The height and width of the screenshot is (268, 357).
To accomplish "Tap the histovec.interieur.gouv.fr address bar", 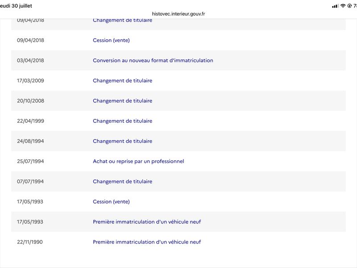I will pos(178,14).
